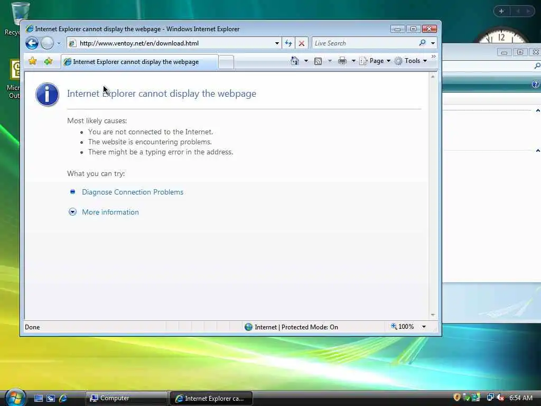The height and width of the screenshot is (406, 541).
Task: Click the Add to Favorites star-plus icon
Action: 48,61
